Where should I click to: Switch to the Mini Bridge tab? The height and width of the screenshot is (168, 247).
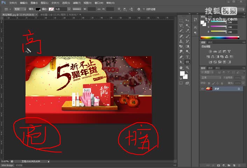click(7, 165)
